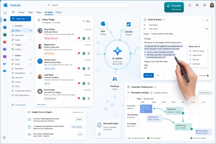
Task: Delete the Daisy Phillips email
Action: 89,38
